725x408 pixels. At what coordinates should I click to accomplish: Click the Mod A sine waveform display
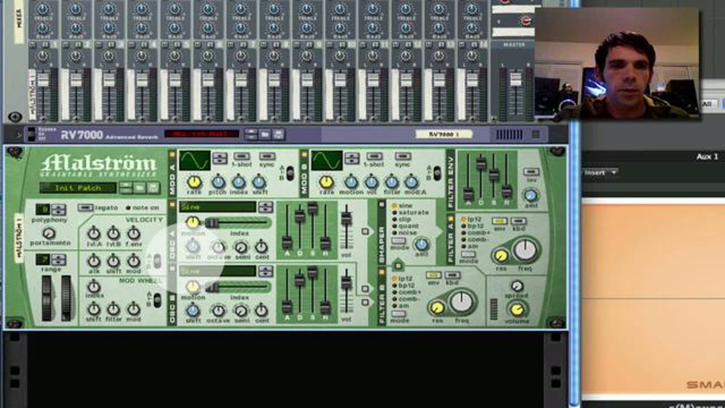pos(195,160)
